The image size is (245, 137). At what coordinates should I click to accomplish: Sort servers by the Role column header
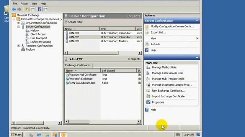point(118,29)
